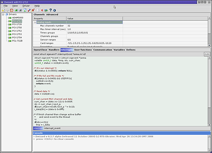Select PCI-1752 driver in tree
Screen dimensions: 212x153
click(x=17, y=31)
